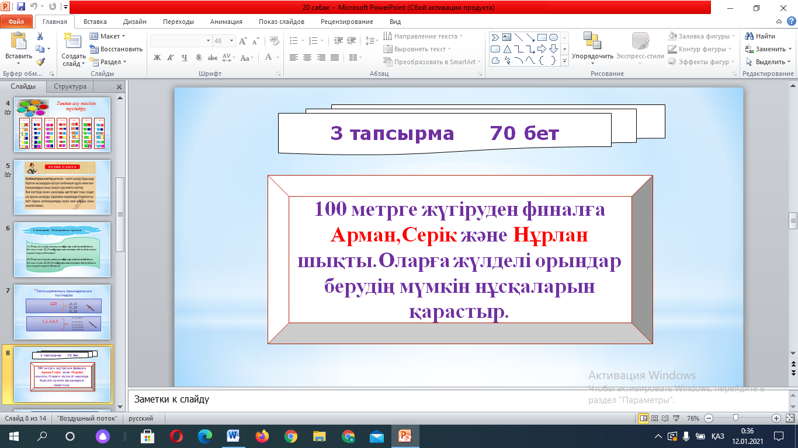Adjust the zoom slider handle
The height and width of the screenshot is (448, 798).
[736, 418]
